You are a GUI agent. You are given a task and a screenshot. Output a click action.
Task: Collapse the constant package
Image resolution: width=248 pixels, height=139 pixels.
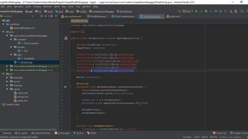[11, 39]
